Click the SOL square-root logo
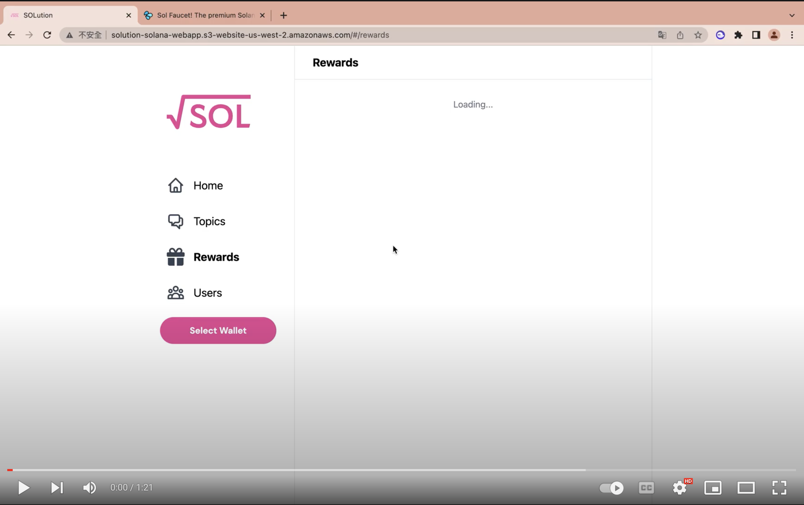804x505 pixels. click(x=209, y=112)
